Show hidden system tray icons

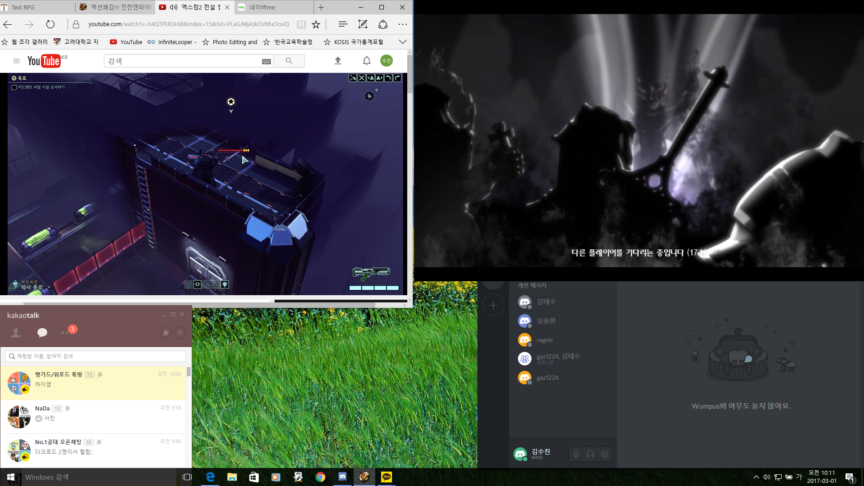756,477
